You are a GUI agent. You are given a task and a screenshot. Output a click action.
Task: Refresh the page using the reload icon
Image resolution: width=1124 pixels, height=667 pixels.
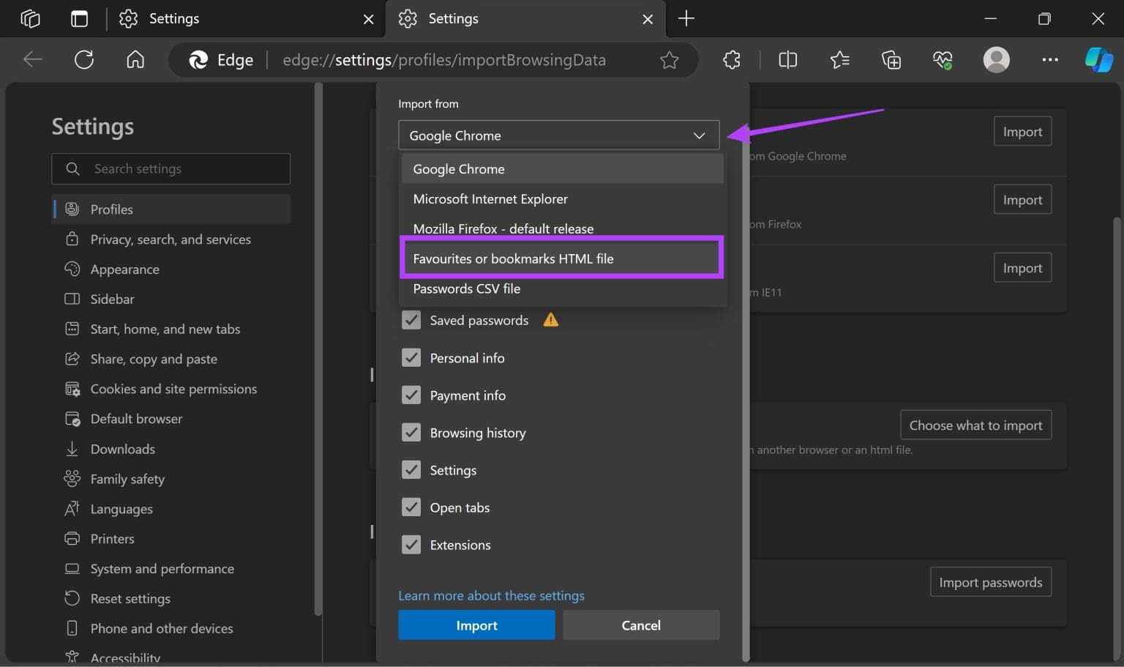tap(83, 59)
